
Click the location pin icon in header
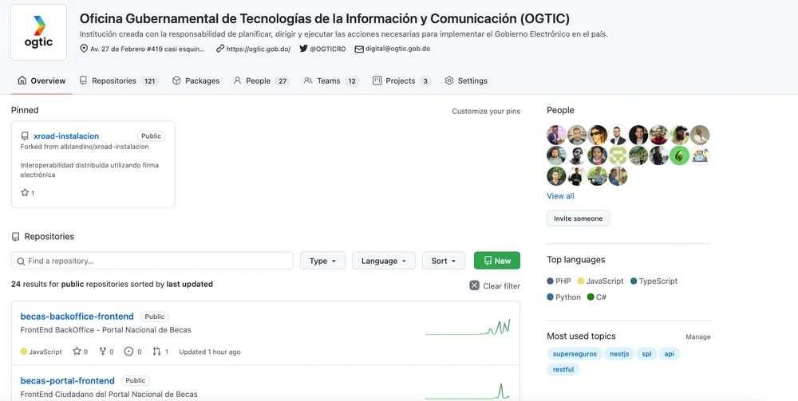[84, 49]
